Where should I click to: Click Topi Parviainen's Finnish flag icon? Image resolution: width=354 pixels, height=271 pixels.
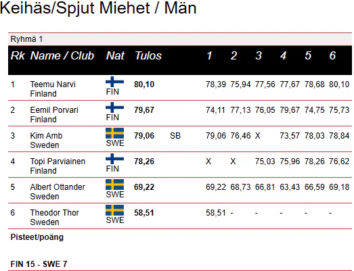click(114, 159)
